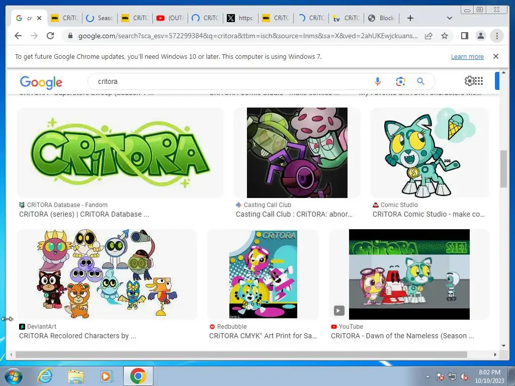Go to Google homepage logo
Viewport: 515px width, 386px height.
tap(41, 82)
